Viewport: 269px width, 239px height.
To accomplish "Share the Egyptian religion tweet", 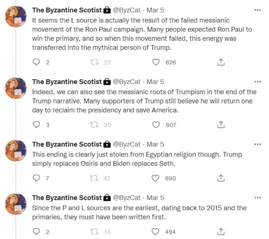I will coord(221,178).
